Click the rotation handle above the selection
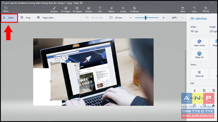218x122 pixels. (65, 57)
